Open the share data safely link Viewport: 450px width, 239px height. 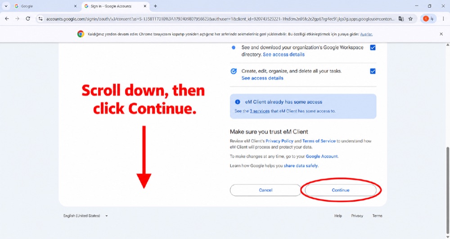(x=301, y=166)
